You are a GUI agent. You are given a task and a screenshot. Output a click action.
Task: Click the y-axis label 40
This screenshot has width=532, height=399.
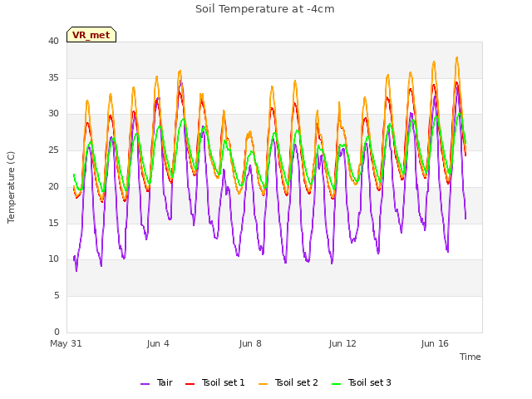click(x=53, y=42)
